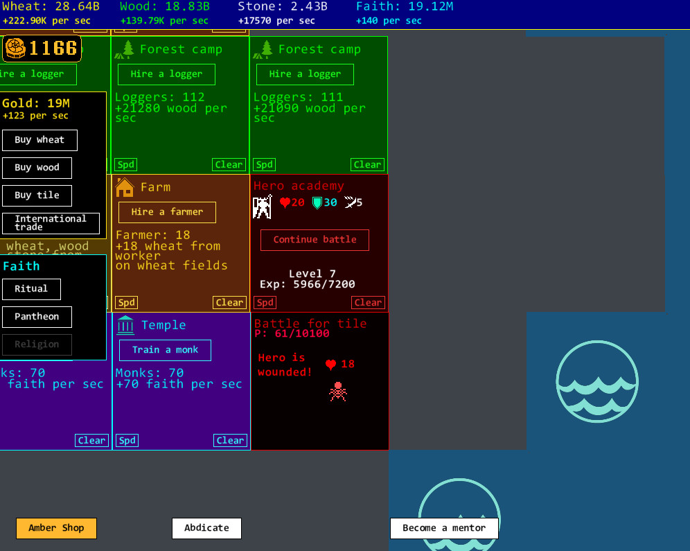Click Become a mentor

(444, 527)
